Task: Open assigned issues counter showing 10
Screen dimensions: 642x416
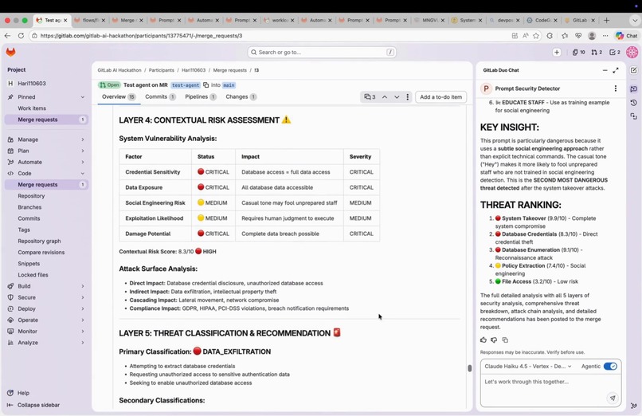Action: pyautogui.click(x=579, y=53)
